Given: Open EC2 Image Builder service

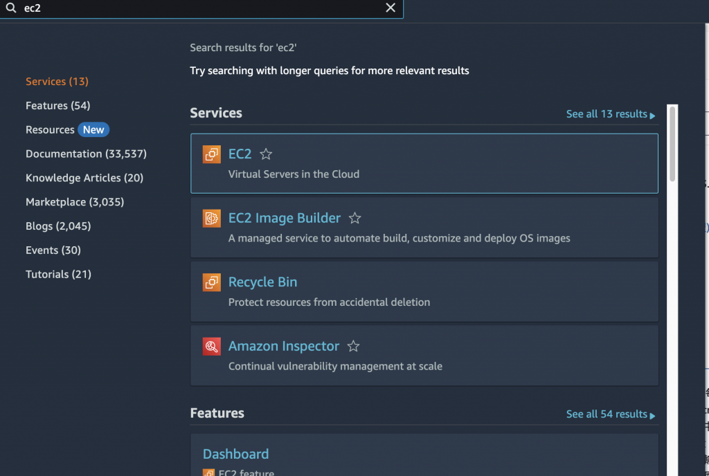Looking at the screenshot, I should tap(285, 218).
